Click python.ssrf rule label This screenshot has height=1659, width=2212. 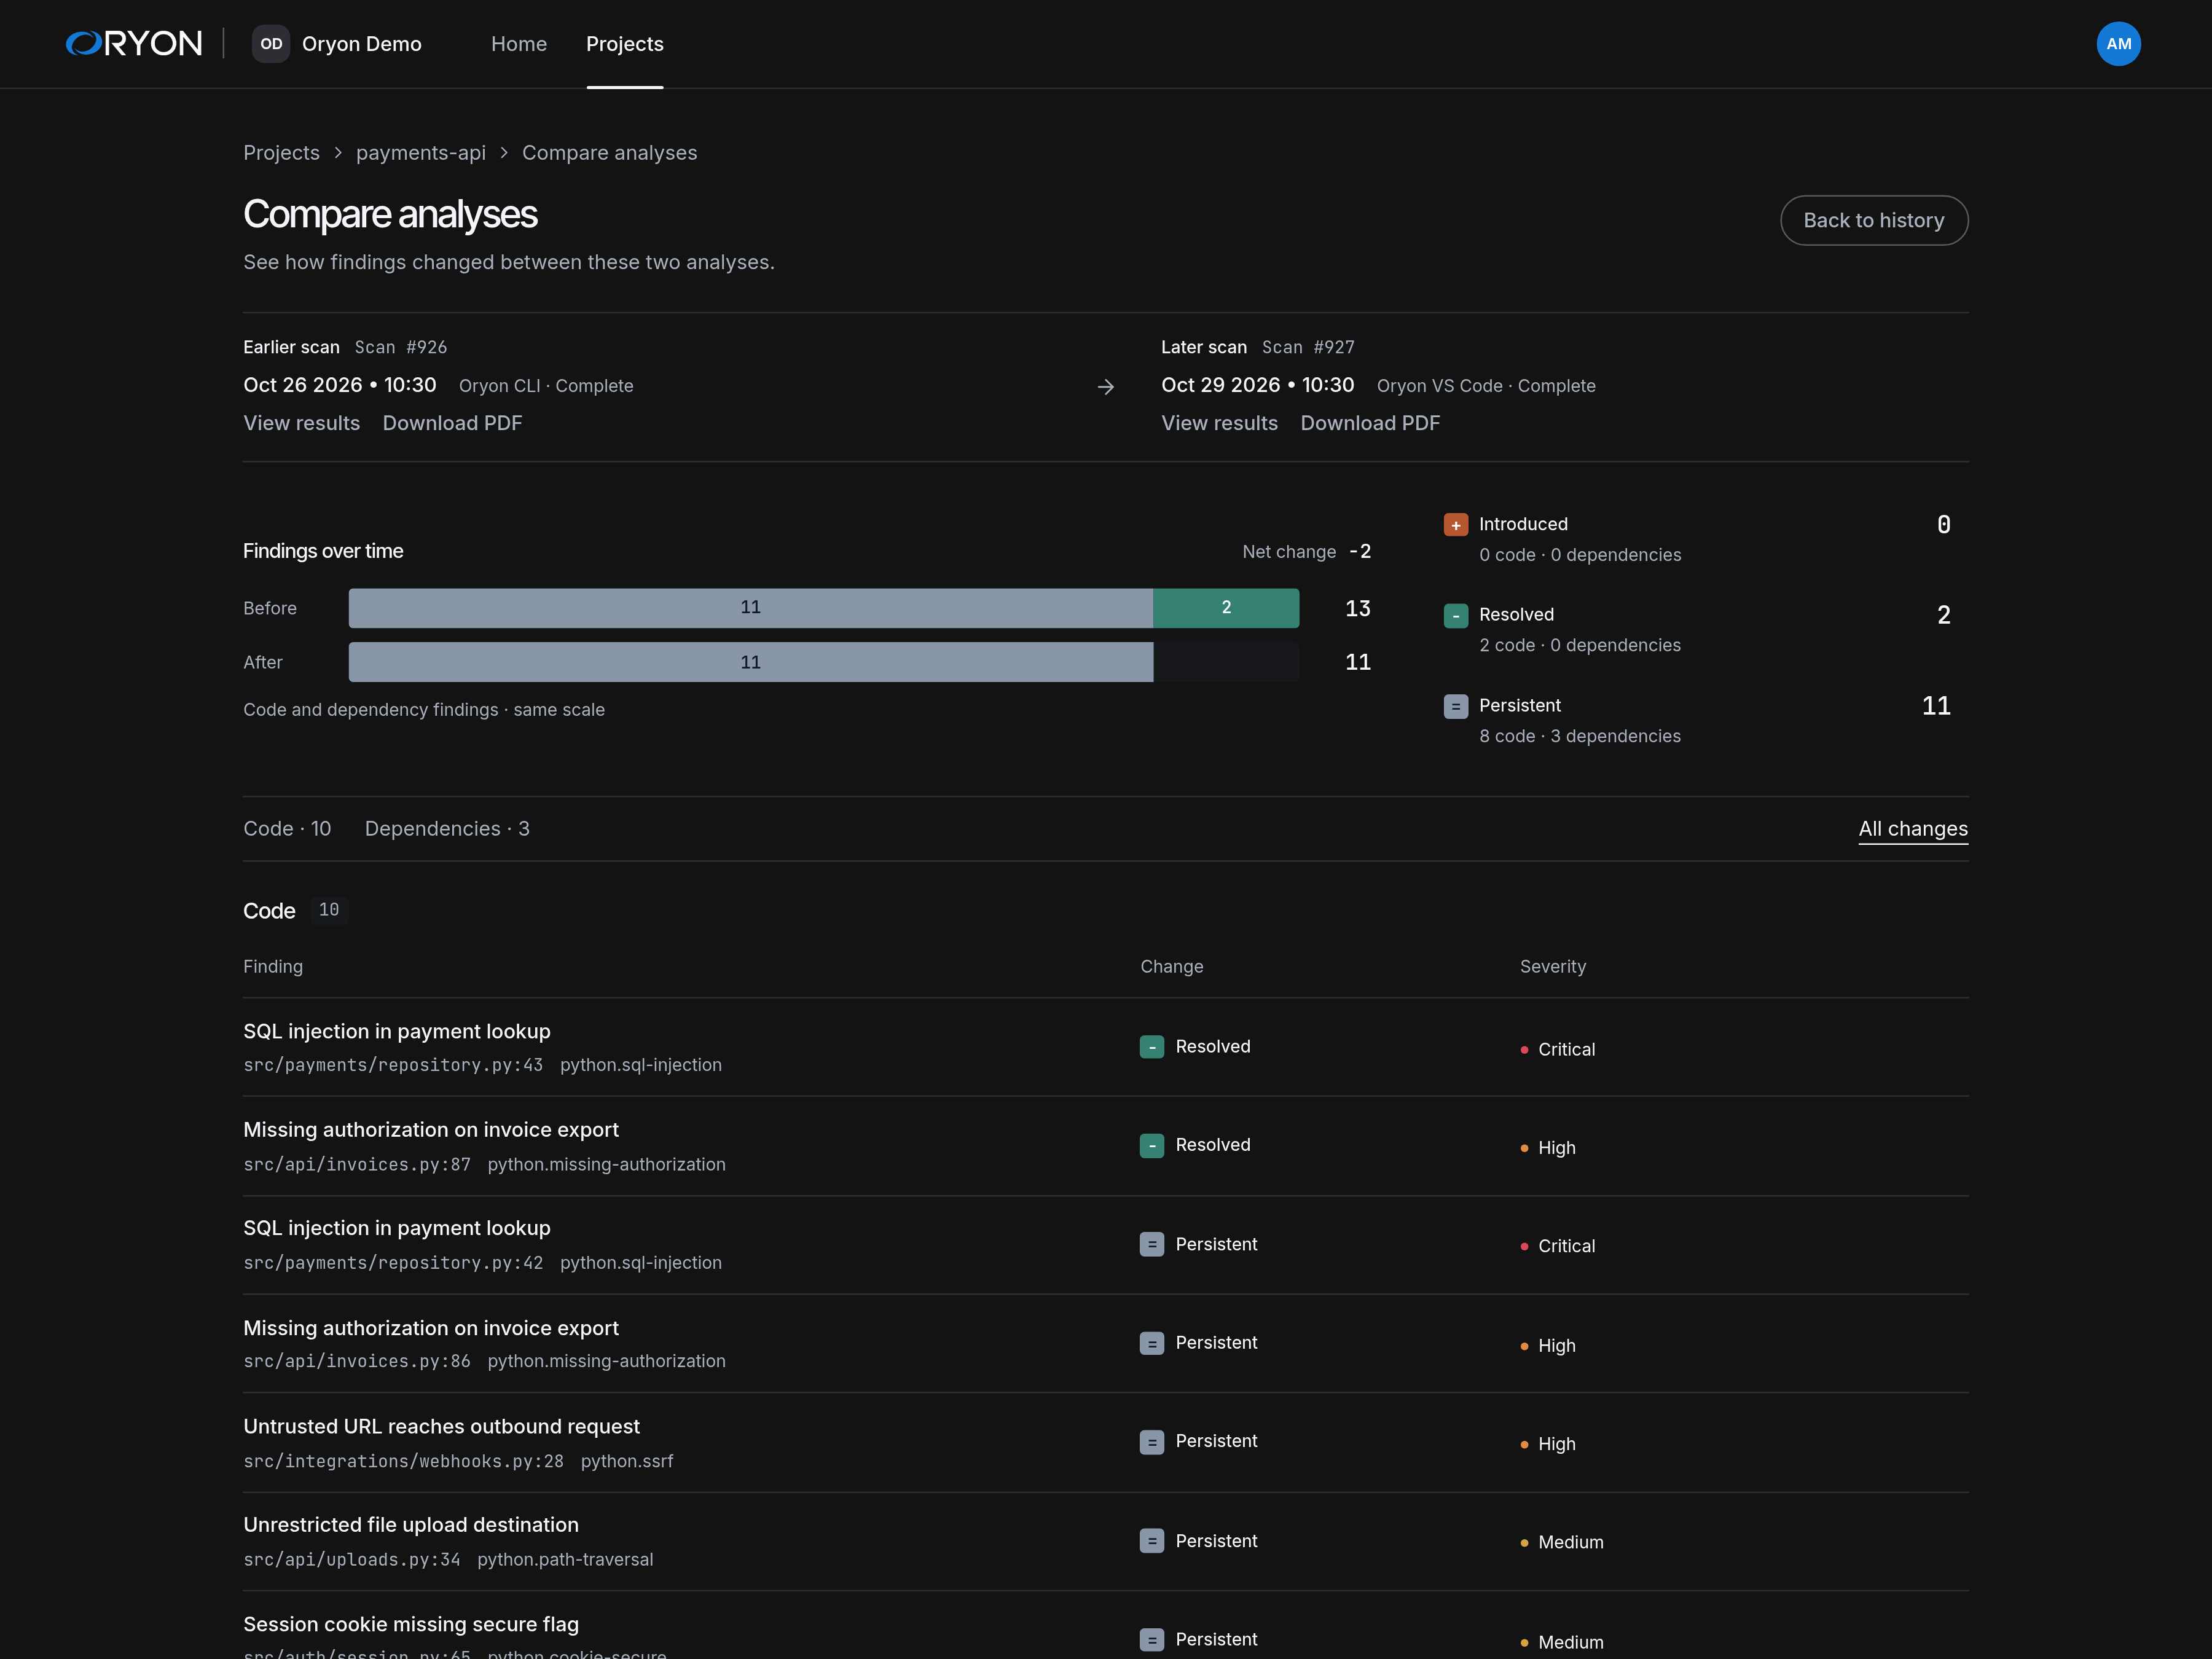coord(627,1462)
